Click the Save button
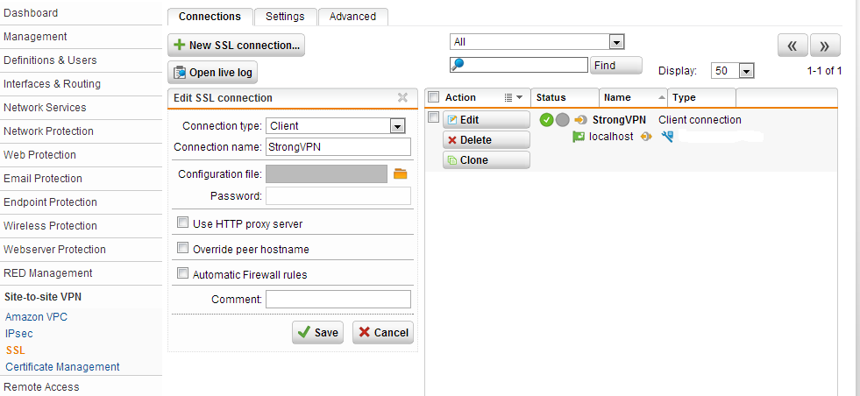860x396 pixels. (317, 332)
